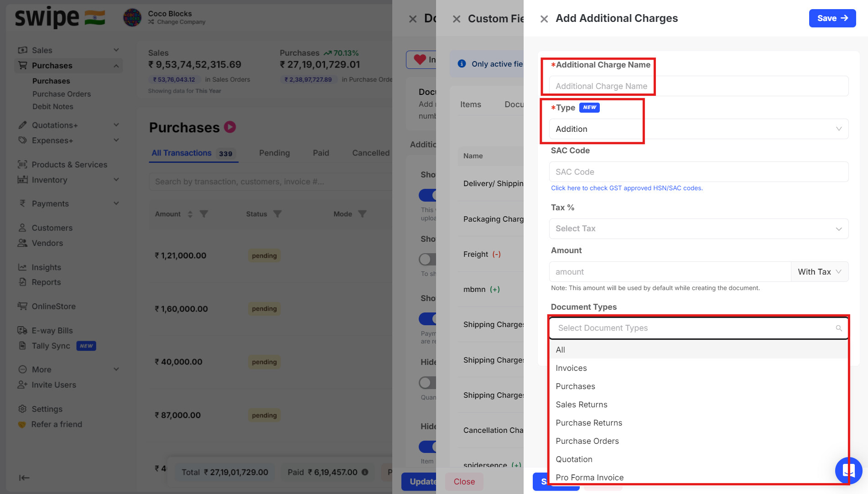Open the Select Tax dropdown
The height and width of the screenshot is (494, 868).
pyautogui.click(x=698, y=229)
